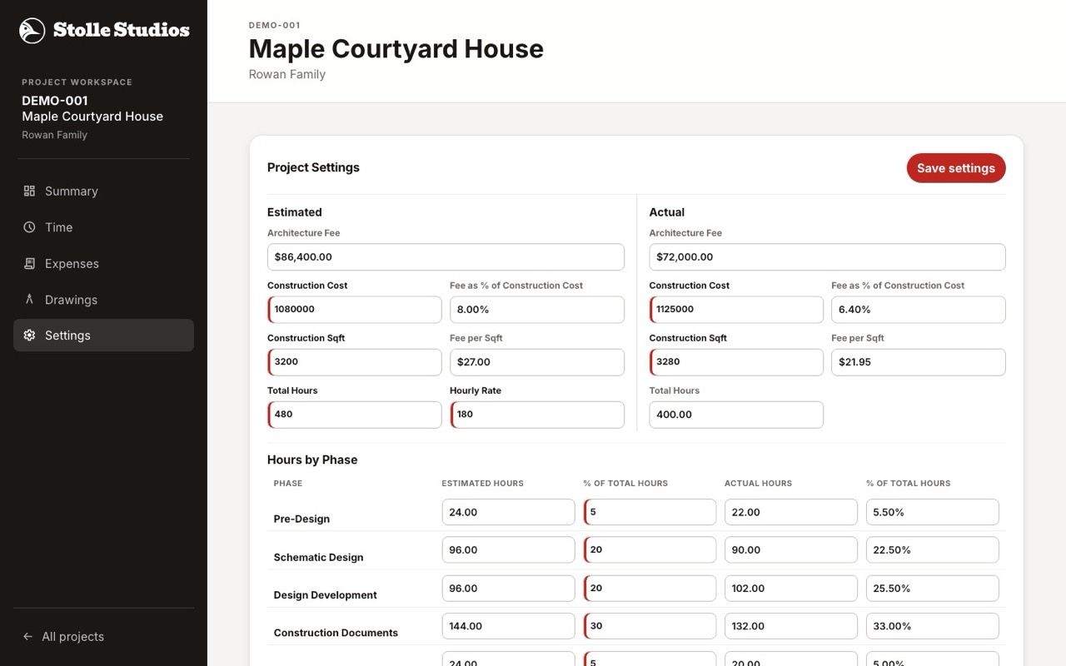Open the Drawings section
Viewport: 1066px width, 666px height.
103,300
